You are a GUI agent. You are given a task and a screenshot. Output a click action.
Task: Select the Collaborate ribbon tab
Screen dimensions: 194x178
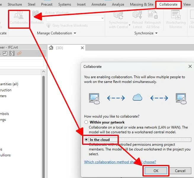tap(168, 4)
